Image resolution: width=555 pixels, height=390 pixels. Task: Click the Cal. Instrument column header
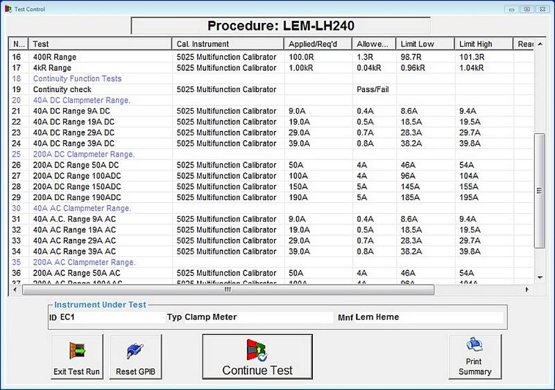point(228,44)
